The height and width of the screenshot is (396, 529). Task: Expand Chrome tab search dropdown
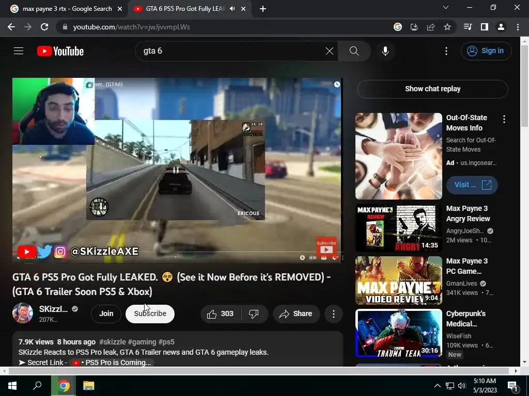click(x=446, y=7)
